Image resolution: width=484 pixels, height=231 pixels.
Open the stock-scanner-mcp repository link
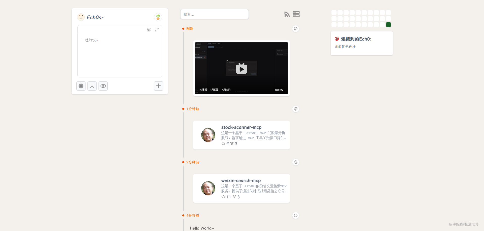pos(241,127)
